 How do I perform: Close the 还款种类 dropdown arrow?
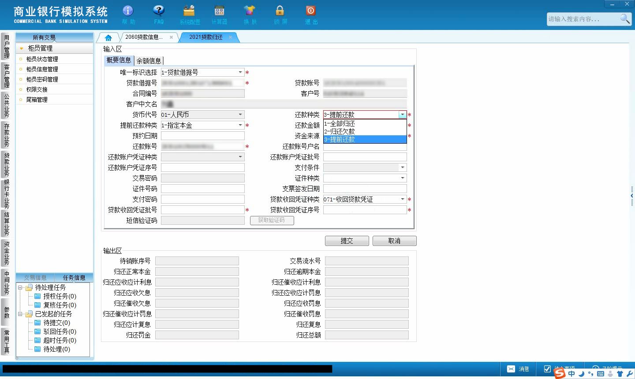point(402,115)
